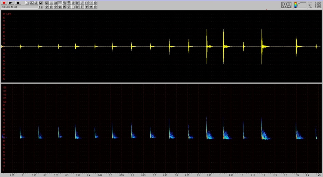Click the crossed-out magnifier zoom reset icon

64,7
